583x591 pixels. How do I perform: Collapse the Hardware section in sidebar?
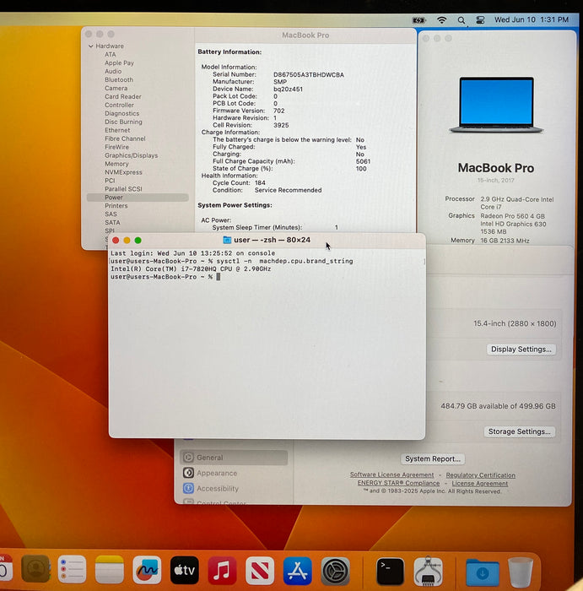coord(91,46)
